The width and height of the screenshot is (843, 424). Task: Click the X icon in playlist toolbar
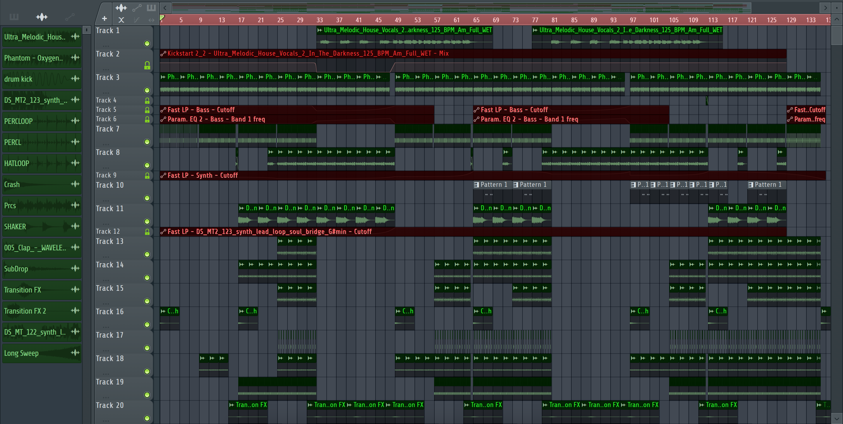click(x=121, y=20)
